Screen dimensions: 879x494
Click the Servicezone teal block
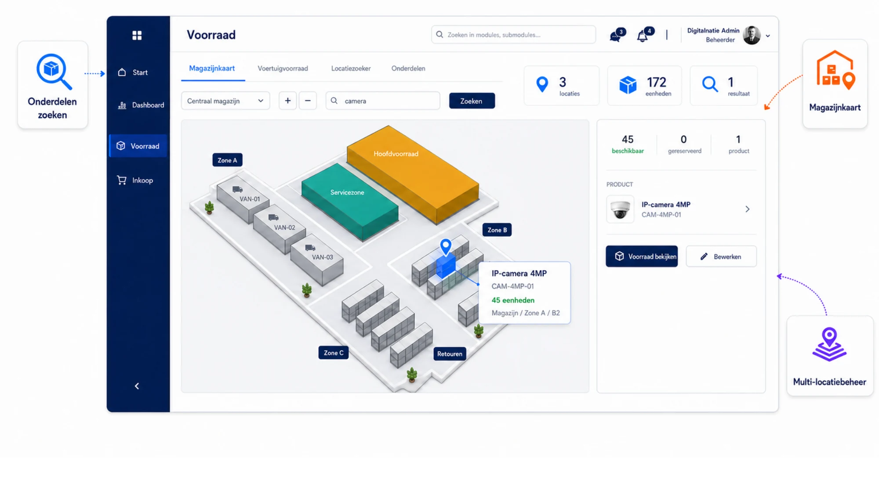point(349,202)
